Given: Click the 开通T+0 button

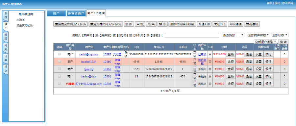Looking at the screenshot, I should 204,24.
